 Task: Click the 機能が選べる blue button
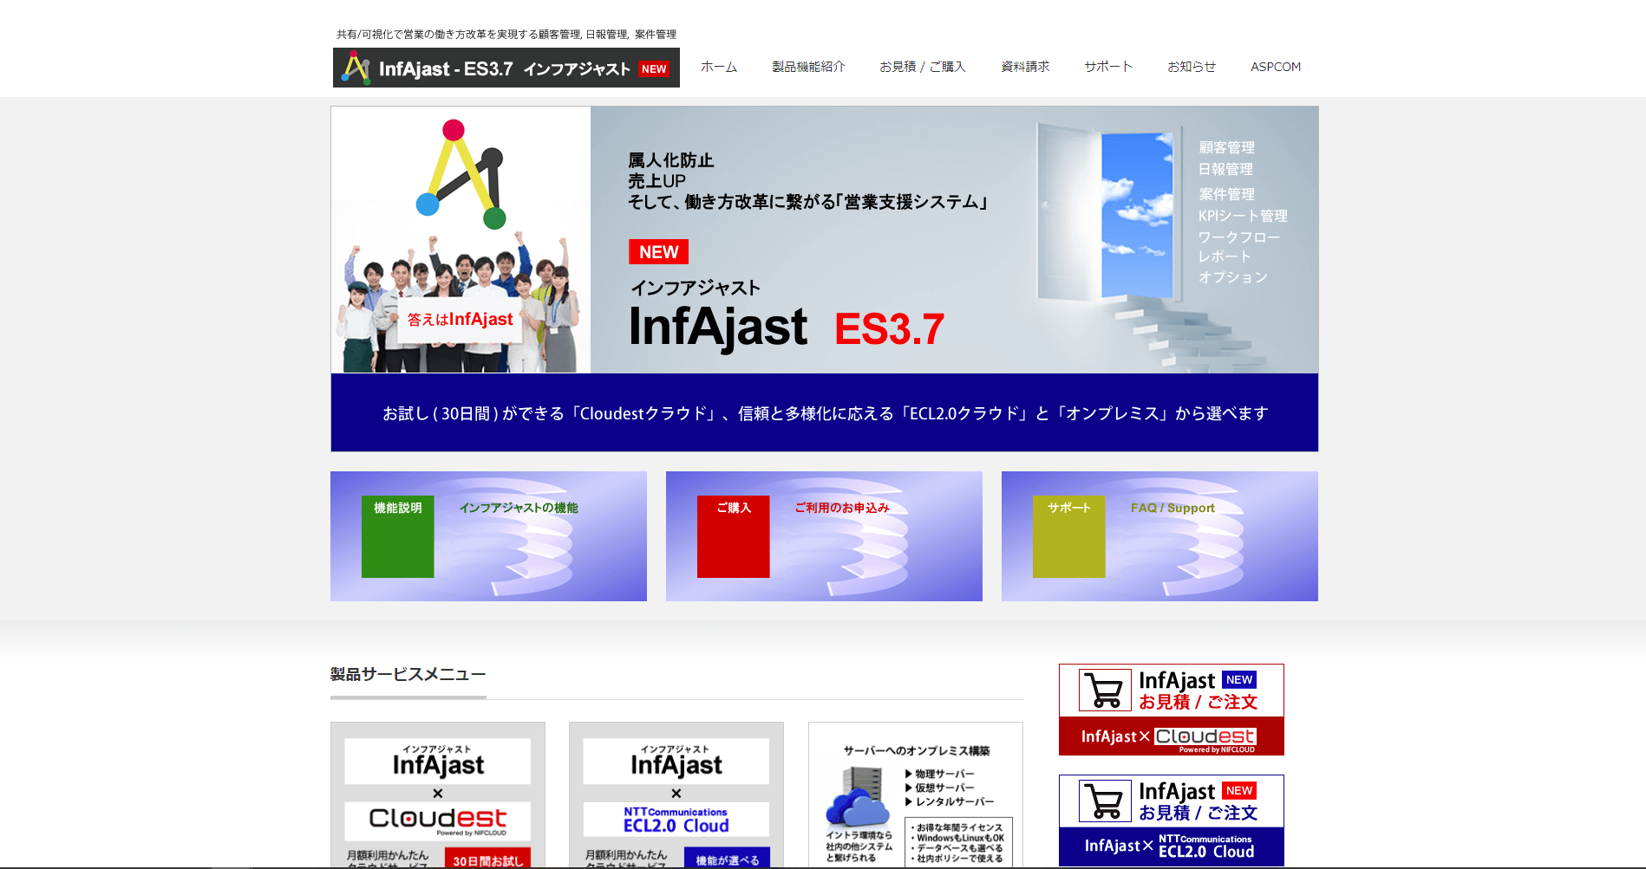727,859
